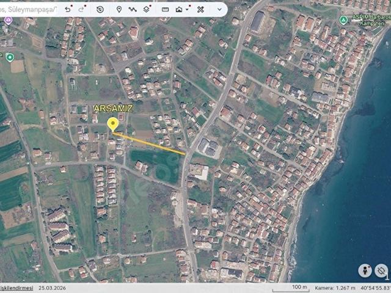
Task: Open the map layers tool
Action: 147,10
